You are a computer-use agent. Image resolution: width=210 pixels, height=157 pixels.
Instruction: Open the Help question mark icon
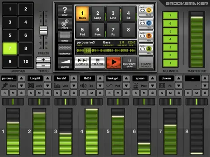[x=65, y=11]
